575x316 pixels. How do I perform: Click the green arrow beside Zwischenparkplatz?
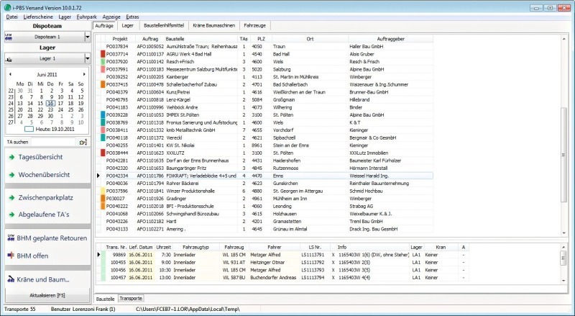pos(11,198)
